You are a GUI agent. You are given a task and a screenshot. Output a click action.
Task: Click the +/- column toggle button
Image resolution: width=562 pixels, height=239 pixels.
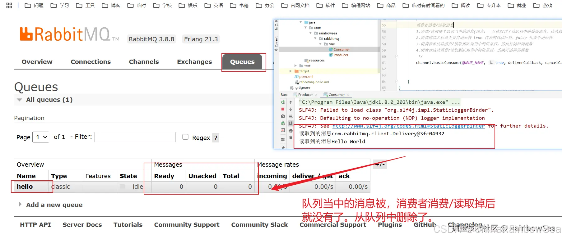(380, 165)
